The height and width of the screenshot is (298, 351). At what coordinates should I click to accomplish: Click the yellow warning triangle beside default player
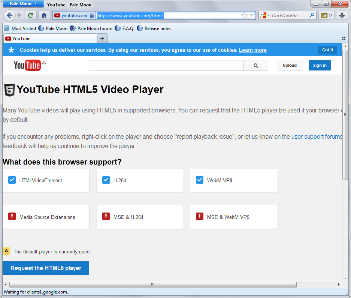tap(6, 251)
